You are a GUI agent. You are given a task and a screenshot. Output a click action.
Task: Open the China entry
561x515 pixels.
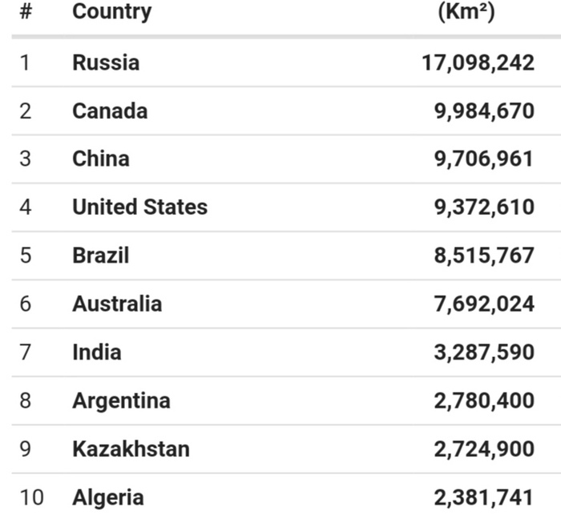click(x=100, y=159)
